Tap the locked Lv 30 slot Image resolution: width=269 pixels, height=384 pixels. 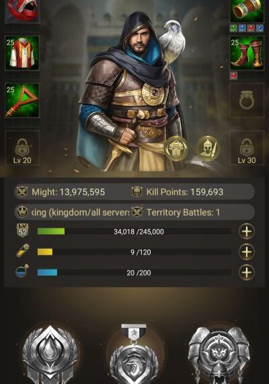[x=247, y=148]
